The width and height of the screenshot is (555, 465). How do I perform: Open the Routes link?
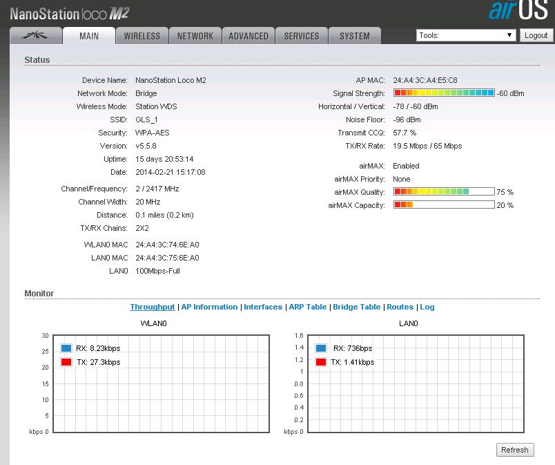click(x=400, y=307)
